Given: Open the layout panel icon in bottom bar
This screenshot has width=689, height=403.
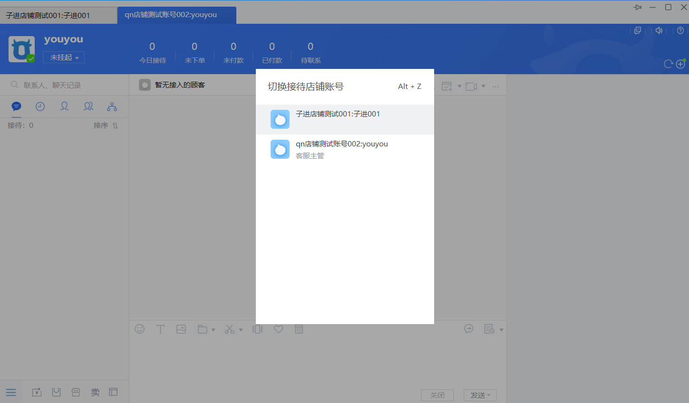Looking at the screenshot, I should [x=113, y=392].
